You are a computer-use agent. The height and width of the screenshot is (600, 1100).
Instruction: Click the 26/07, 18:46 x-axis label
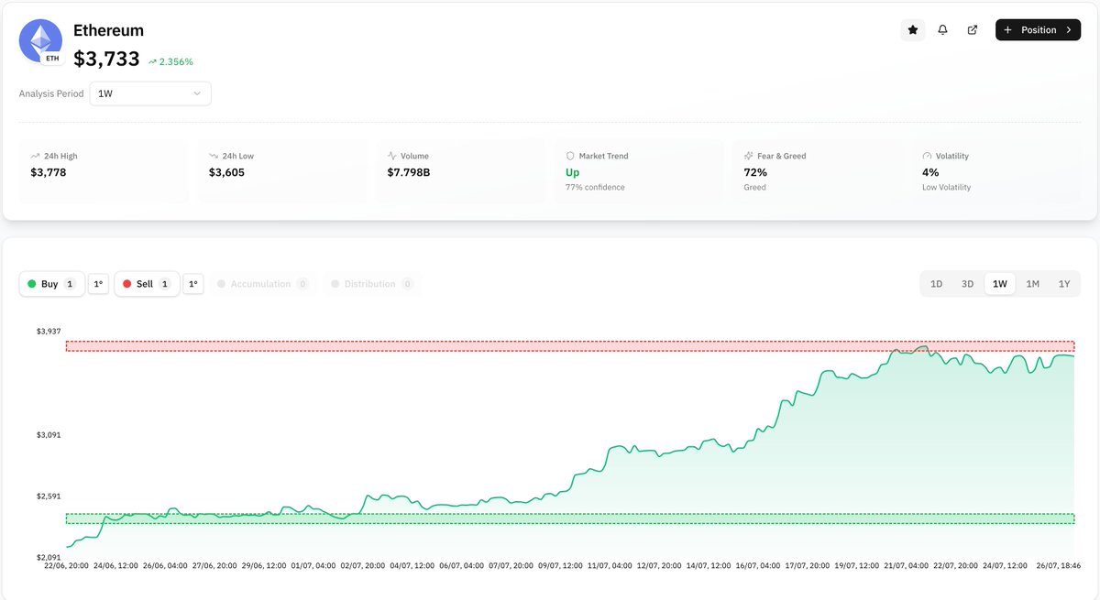tap(1059, 566)
